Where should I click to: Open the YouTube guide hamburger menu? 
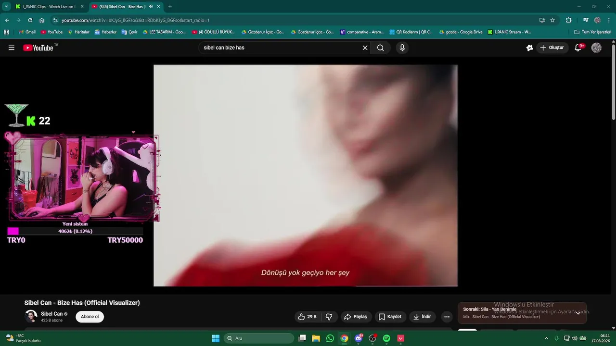pyautogui.click(x=12, y=48)
